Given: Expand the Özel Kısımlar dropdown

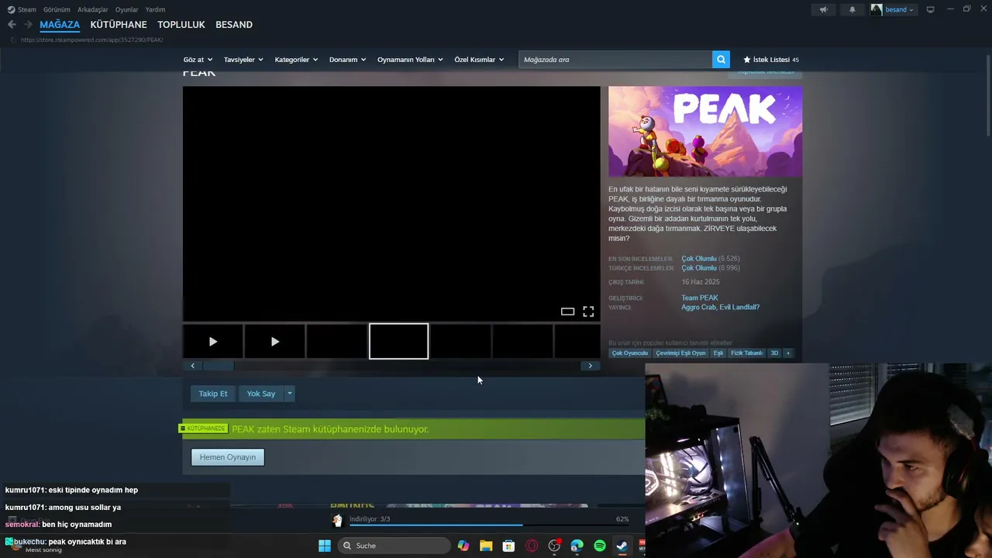Looking at the screenshot, I should [479, 60].
